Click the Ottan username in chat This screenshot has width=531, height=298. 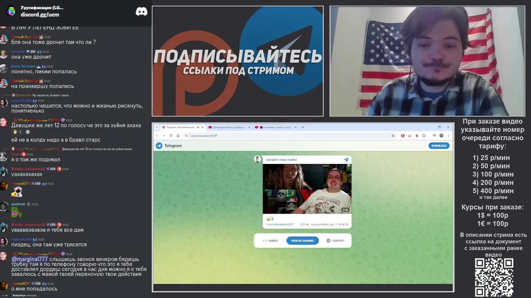[x=16, y=154]
